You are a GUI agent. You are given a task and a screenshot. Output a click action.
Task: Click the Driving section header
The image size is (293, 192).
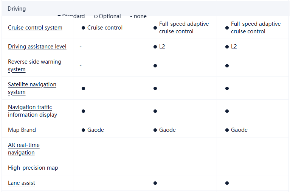17,8
